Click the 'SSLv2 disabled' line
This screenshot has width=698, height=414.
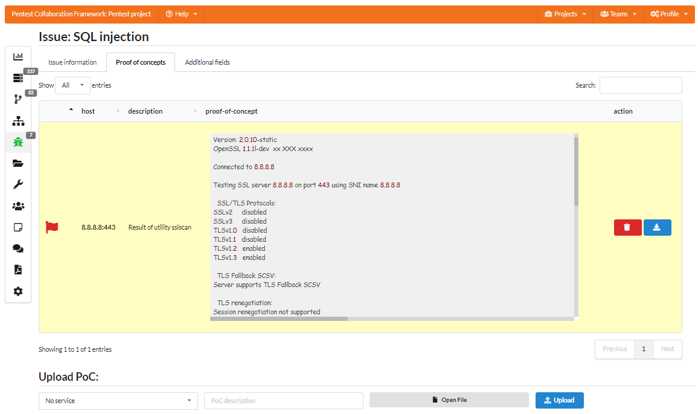[240, 212]
